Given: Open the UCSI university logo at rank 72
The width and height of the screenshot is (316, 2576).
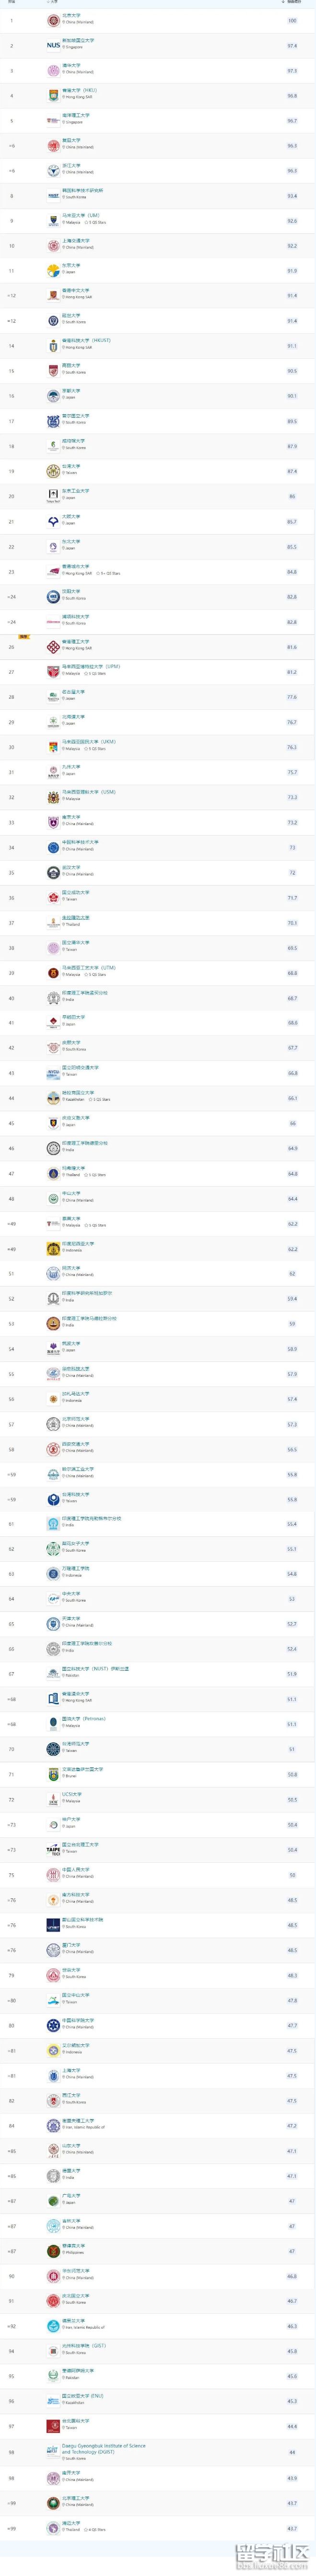Looking at the screenshot, I should click(x=53, y=1799).
